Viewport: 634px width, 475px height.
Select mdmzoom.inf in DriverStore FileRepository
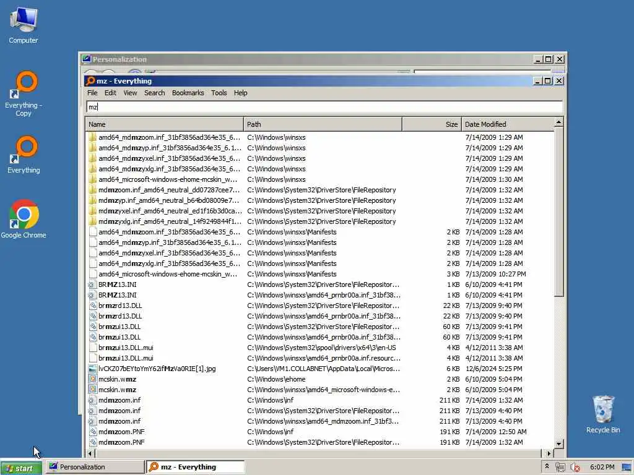(319, 411)
